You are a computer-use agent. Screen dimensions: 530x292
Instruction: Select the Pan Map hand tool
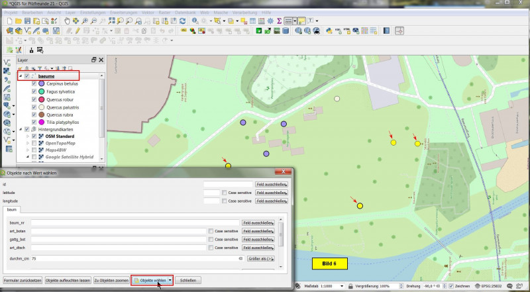tap(68, 21)
